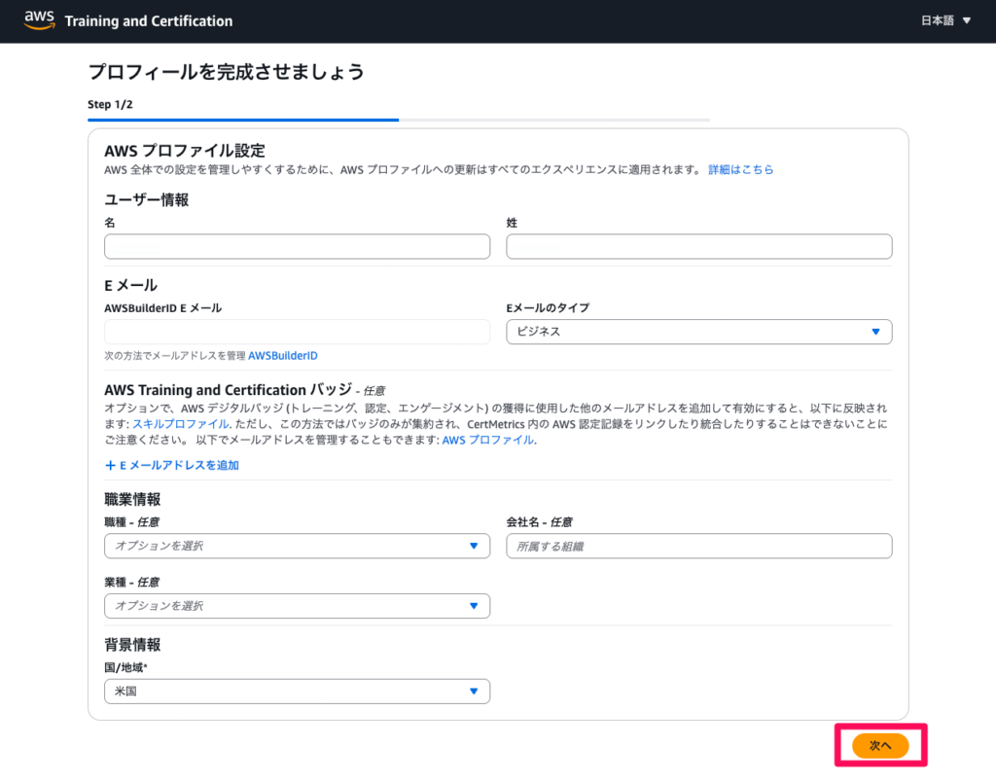Click the Step 1/2 step label
Screen dimensions: 996x783
click(x=110, y=104)
